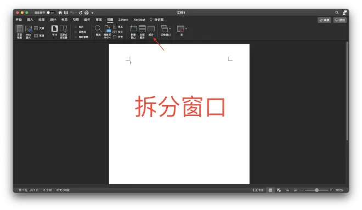Screen dimensions: 362x210
Task: Click the word count 0 个字
Action: pyautogui.click(x=47, y=190)
